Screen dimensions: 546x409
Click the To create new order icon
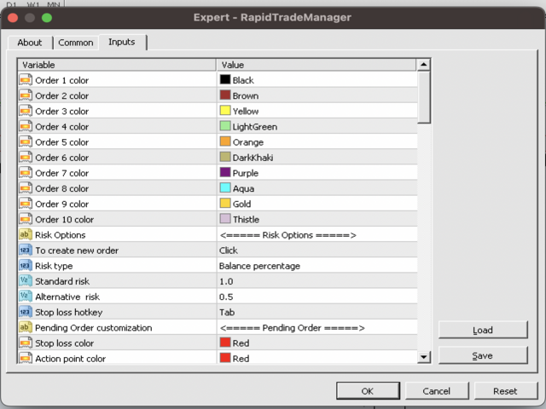point(26,250)
